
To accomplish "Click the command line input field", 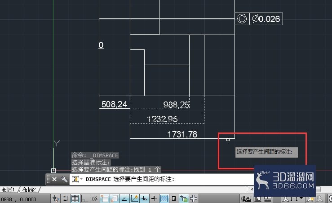I will tap(162, 179).
